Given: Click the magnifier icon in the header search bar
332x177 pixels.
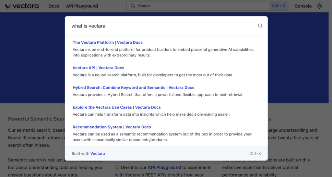Looking at the screenshot, I should 133,6.
